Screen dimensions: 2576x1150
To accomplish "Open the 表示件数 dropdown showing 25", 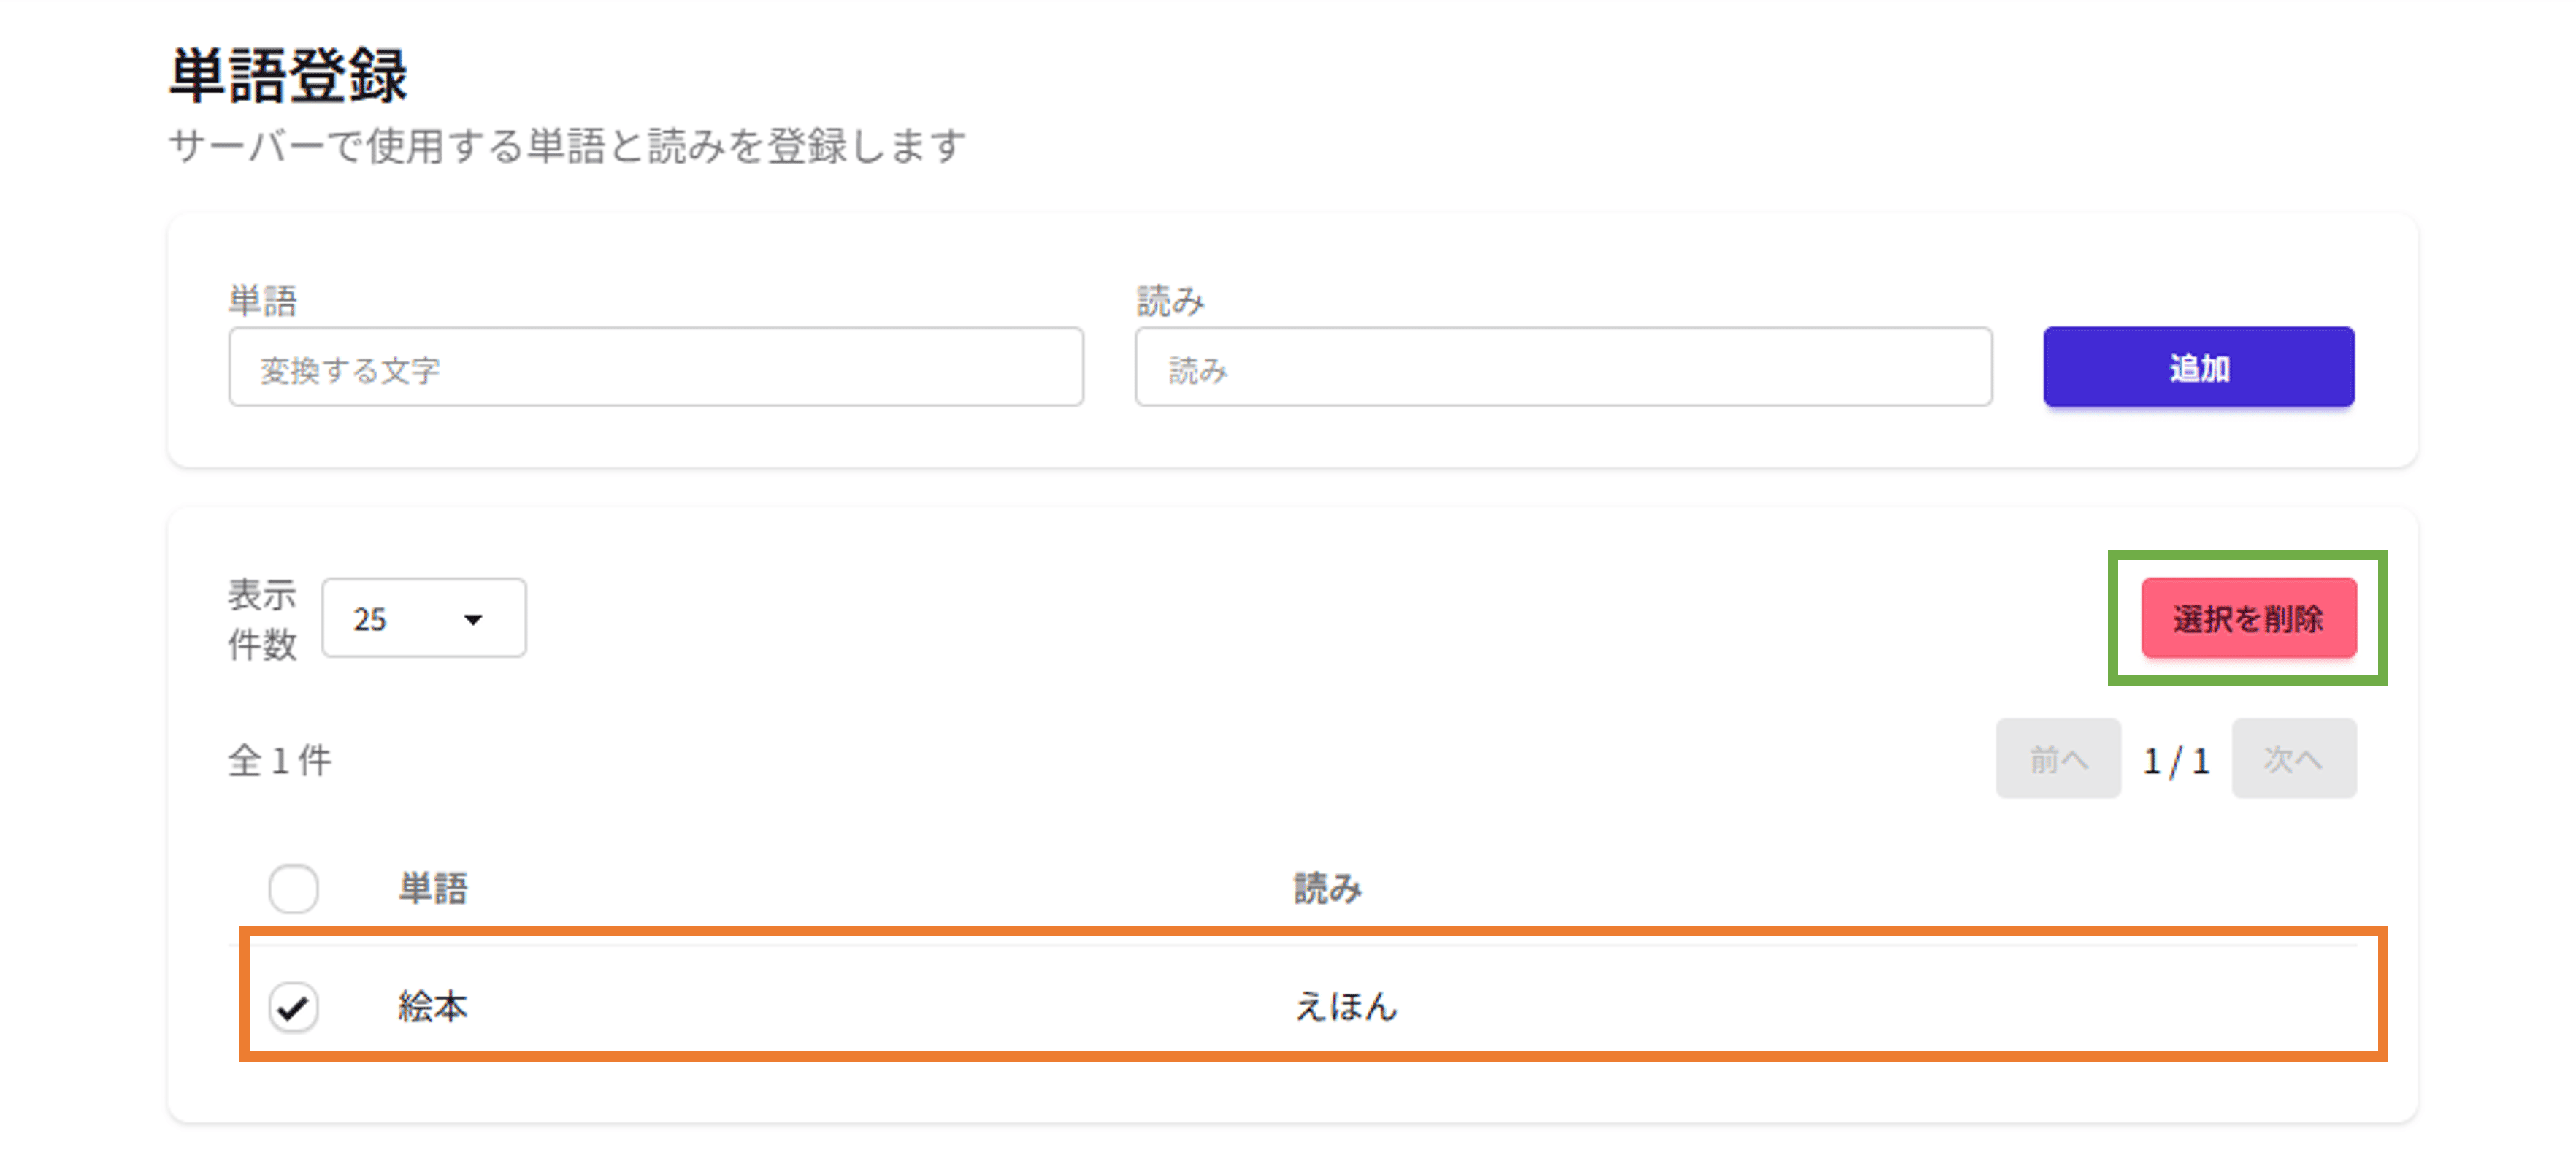I will point(423,618).
